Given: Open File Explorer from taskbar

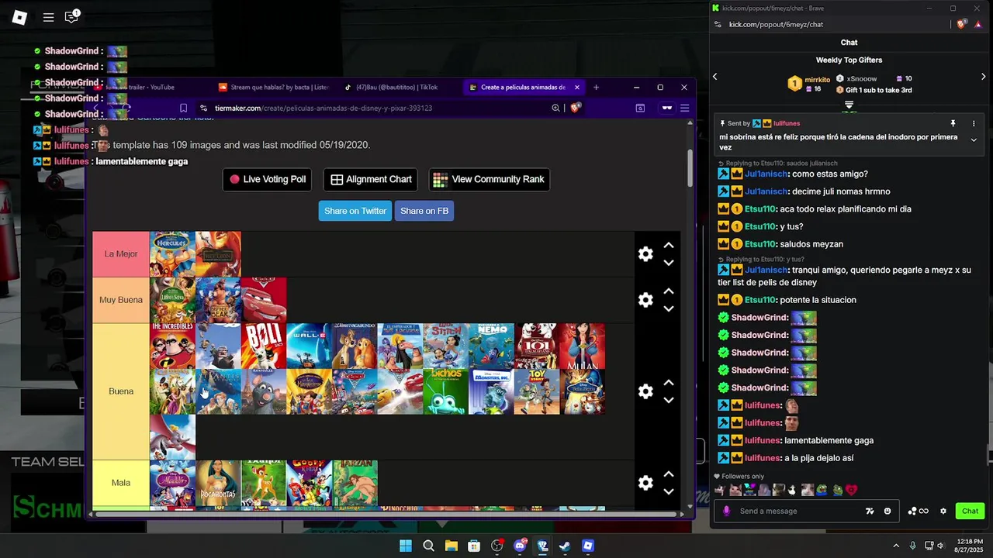Looking at the screenshot, I should [x=451, y=546].
